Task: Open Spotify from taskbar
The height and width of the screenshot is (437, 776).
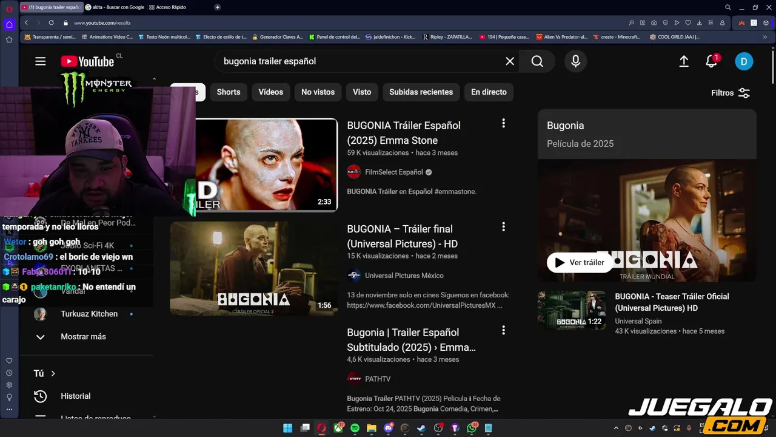Action: [355, 428]
